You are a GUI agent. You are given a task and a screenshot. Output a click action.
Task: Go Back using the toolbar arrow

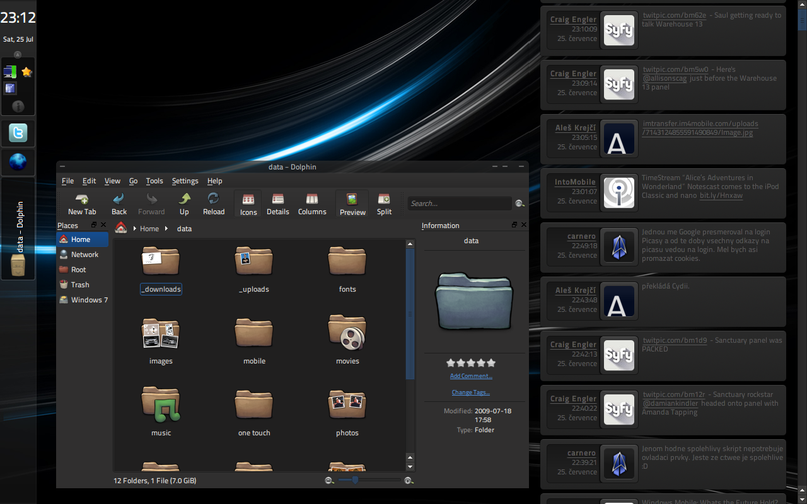[x=119, y=204]
